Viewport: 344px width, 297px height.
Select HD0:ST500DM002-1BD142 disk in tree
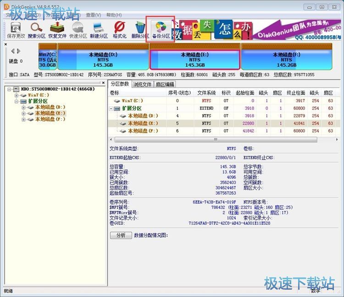click(57, 89)
